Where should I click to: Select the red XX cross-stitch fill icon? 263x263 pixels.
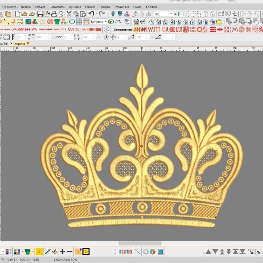coord(227,30)
